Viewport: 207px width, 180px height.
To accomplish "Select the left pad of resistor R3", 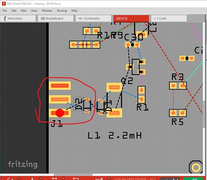I will (x=173, y=86).
